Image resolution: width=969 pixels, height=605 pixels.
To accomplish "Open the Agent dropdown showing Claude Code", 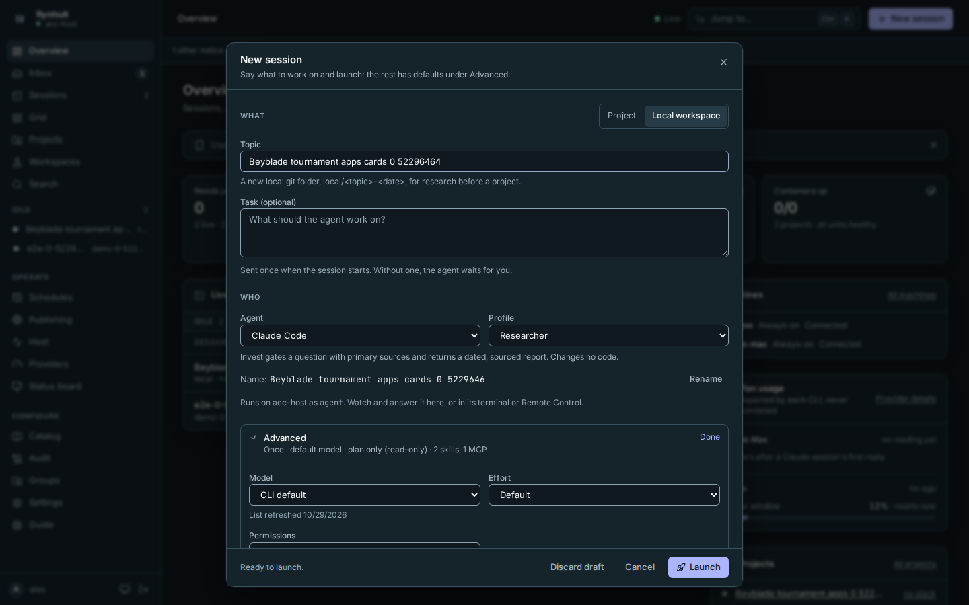I will pyautogui.click(x=360, y=335).
